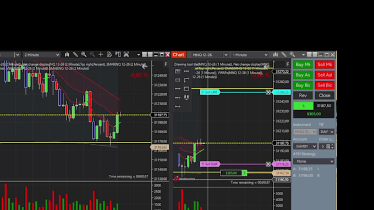Image resolution: width=374 pixels, height=210 pixels.
Task: Click the first link square in the 1 Minute chart toolbar
Action: pos(309,55)
